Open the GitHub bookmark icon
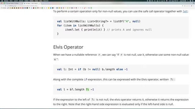 click(76, 8)
